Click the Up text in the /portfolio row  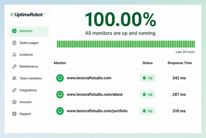[x=150, y=111]
